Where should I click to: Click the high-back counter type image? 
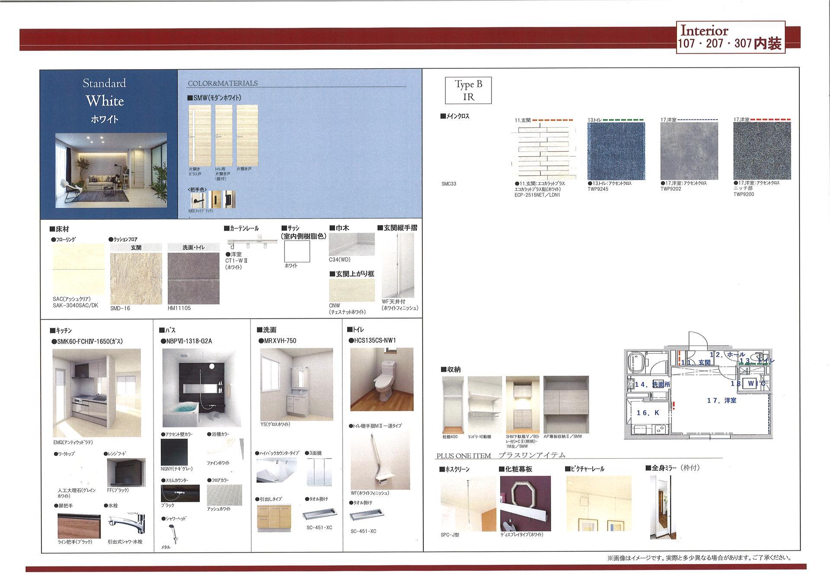(277, 471)
